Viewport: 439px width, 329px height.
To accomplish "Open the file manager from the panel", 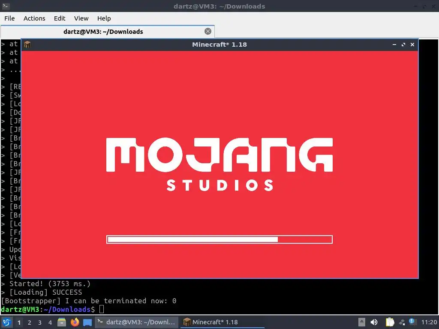I will coord(62,322).
